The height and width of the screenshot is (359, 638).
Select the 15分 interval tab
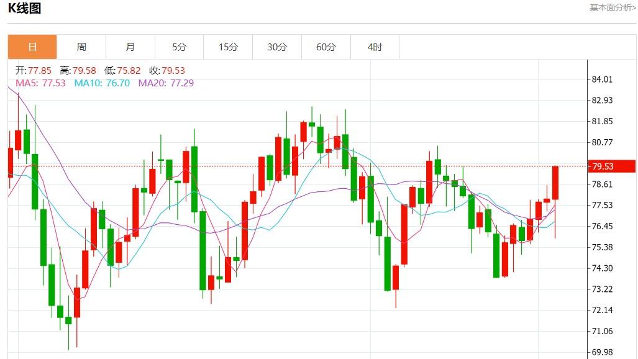(x=228, y=47)
